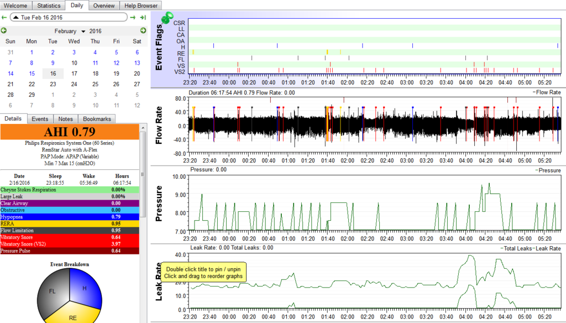Show next month in calendar
The width and height of the screenshot is (566, 323).
[143, 31]
